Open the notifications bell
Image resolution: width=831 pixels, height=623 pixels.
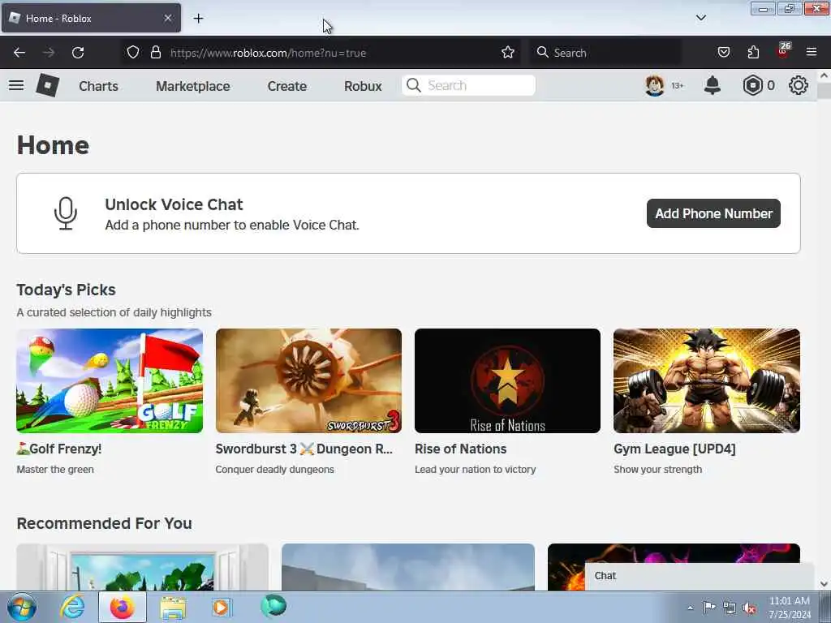(713, 85)
